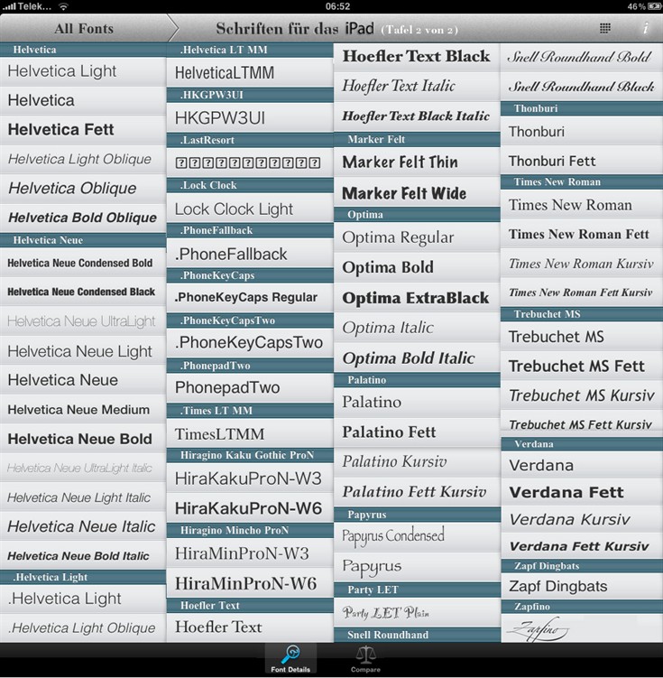Select Thonburi Fett
Viewport: 663px width, 678px height.
582,162
